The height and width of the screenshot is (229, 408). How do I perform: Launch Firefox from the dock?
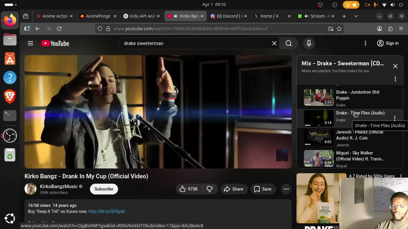10,21
